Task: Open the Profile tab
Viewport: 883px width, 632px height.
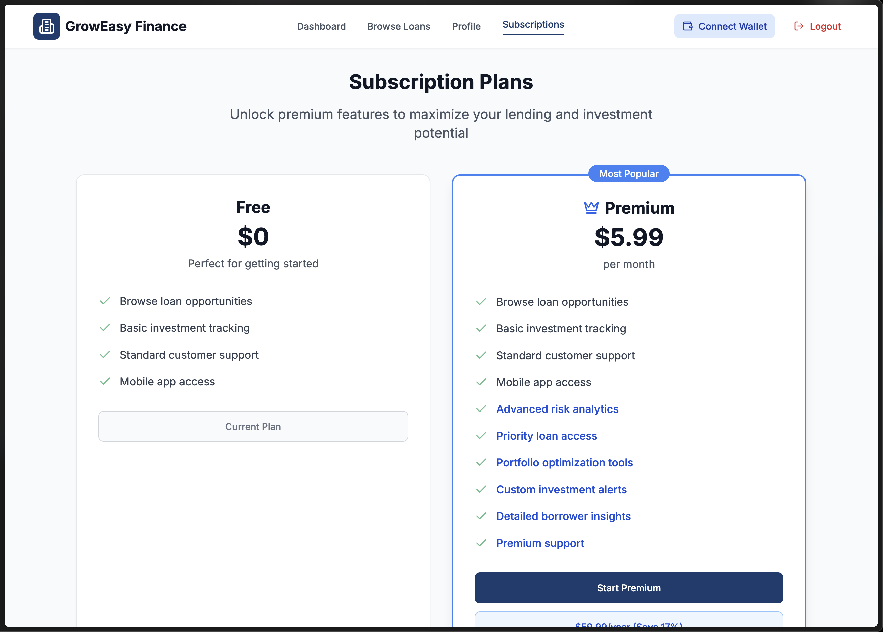Action: [466, 26]
